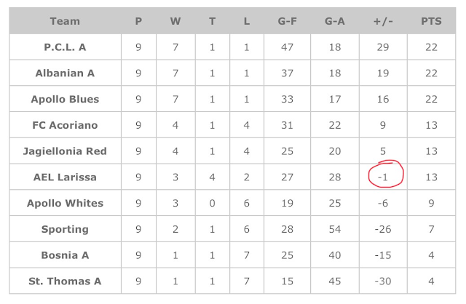The image size is (466, 304).
Task: Select Jagiellonia Red team name
Action: [x=65, y=151]
